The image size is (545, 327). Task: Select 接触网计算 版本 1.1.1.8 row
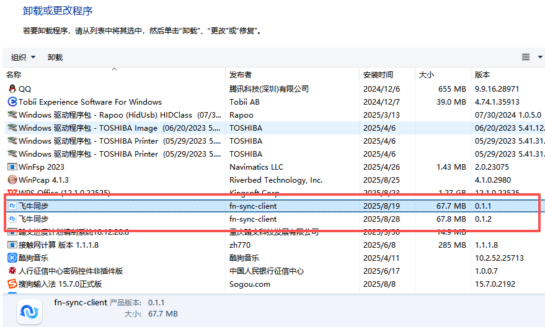click(275, 245)
